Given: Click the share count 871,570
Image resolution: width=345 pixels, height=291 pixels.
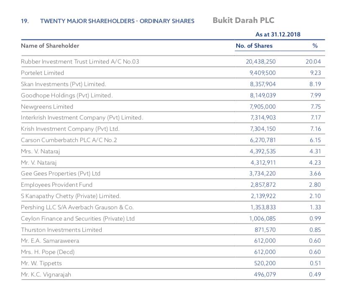Looking at the screenshot, I should [265, 230].
